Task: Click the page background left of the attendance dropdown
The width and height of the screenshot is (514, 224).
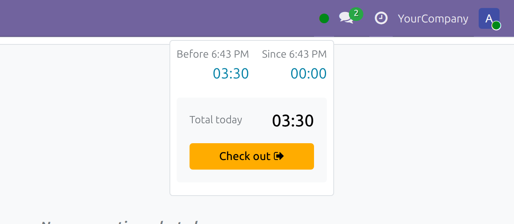Action: 84,120
